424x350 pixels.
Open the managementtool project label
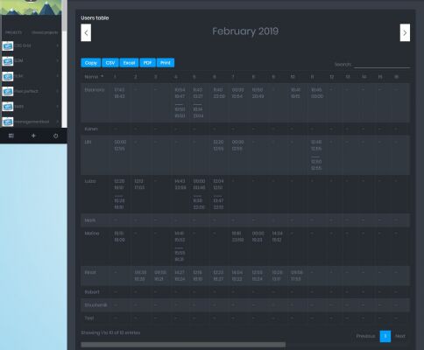point(32,122)
